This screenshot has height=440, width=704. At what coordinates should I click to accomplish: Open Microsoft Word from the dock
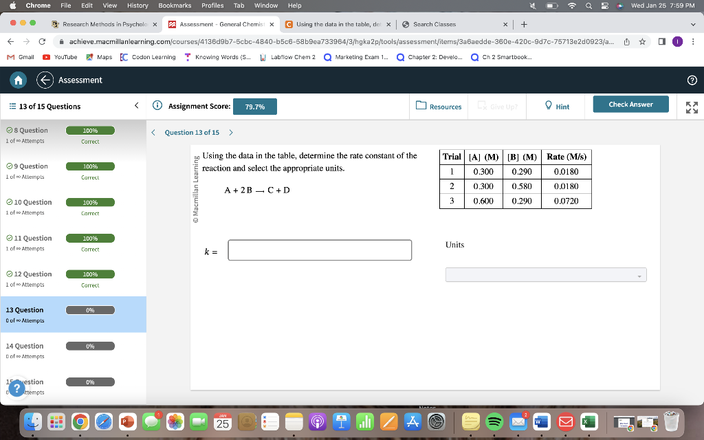pyautogui.click(x=542, y=421)
